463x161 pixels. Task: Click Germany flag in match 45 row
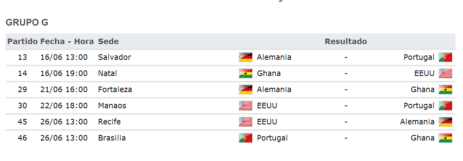point(445,122)
